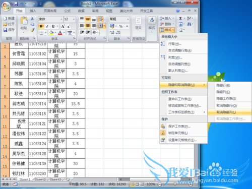Toggle align text left
This screenshot has width=252, height=189.
pos(82,26)
